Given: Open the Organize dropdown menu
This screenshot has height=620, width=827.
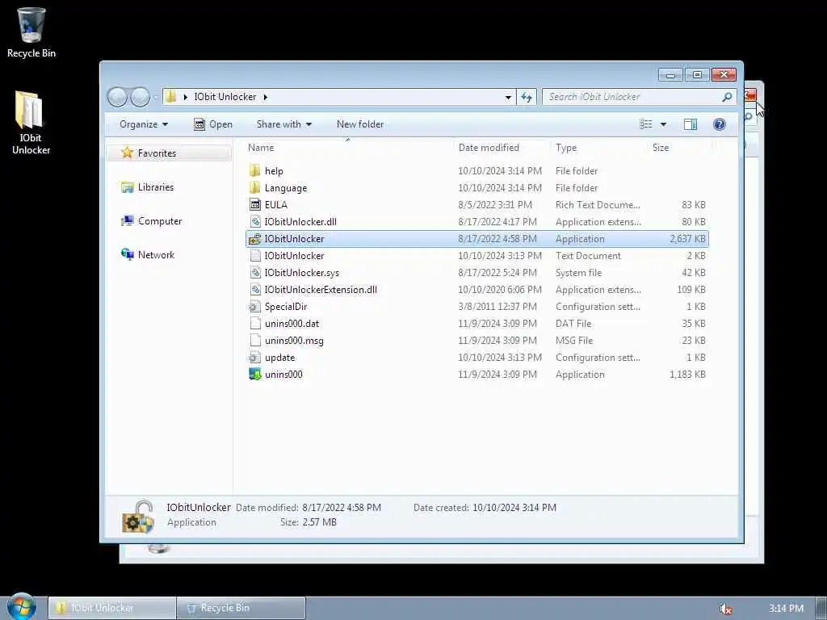Looking at the screenshot, I should click(144, 124).
